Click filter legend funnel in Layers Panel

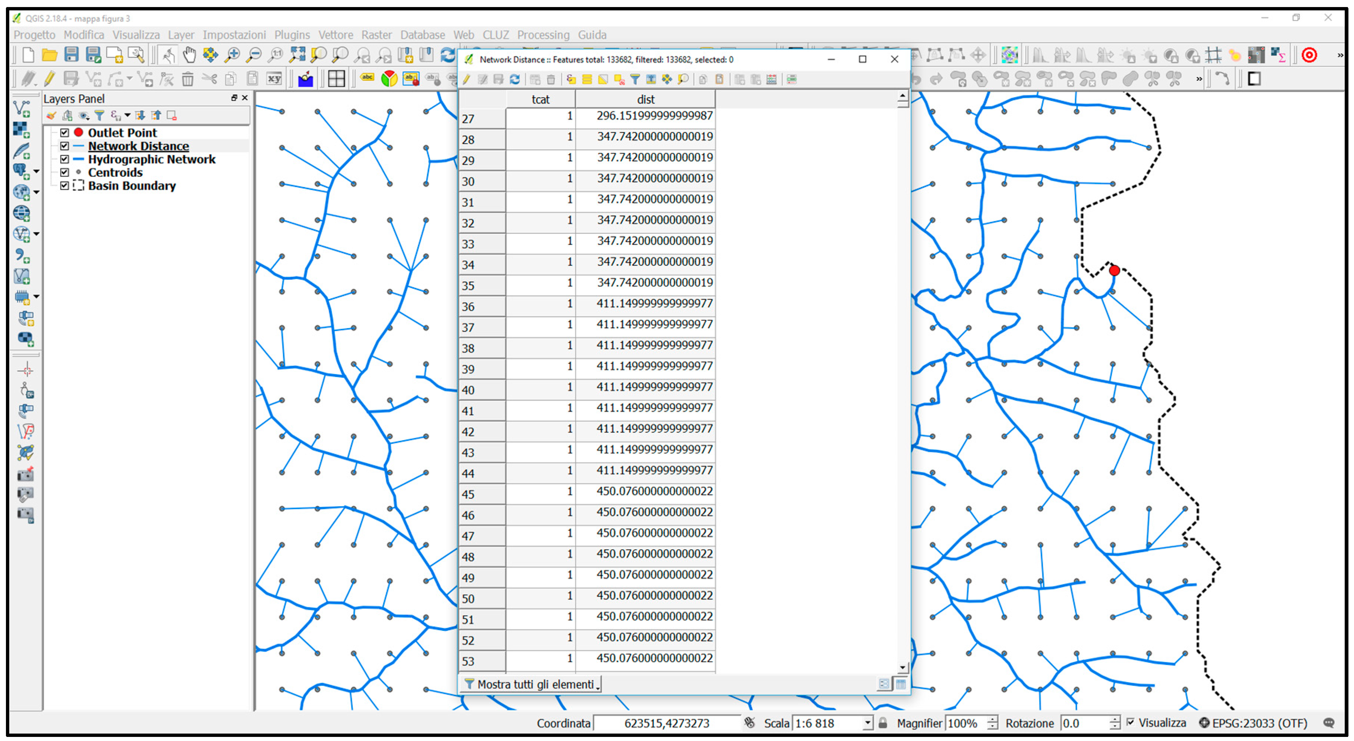tap(99, 115)
